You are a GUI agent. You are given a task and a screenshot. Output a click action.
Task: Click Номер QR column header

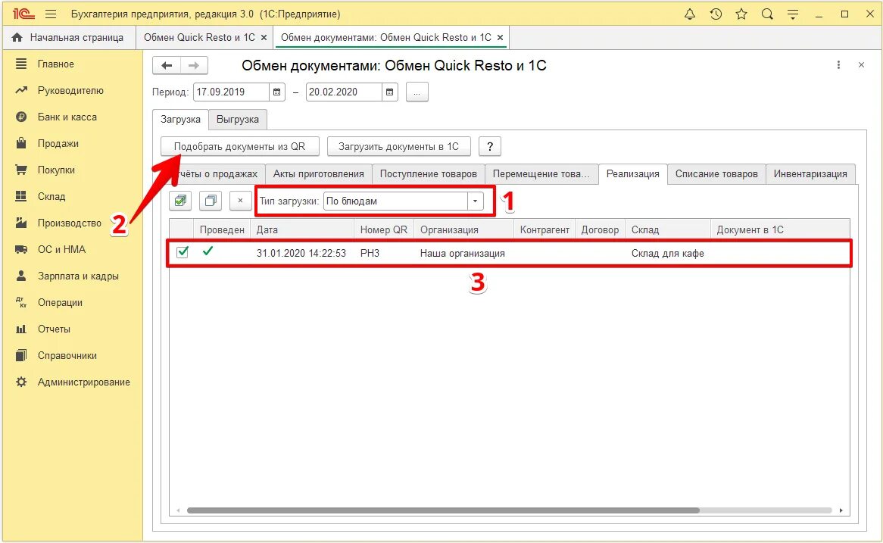383,229
